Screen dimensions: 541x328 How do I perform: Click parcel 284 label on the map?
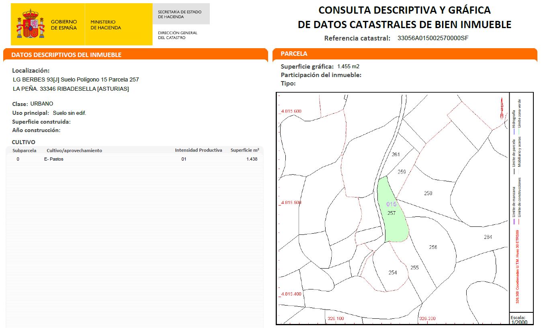[x=488, y=237]
